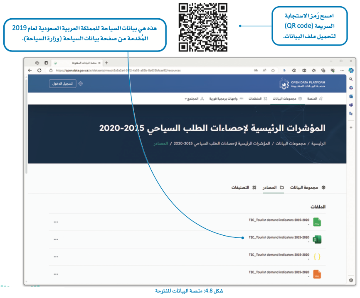Click the page settings gear next to تسجيل الدخول
360x298 pixels.
(x=80, y=83)
